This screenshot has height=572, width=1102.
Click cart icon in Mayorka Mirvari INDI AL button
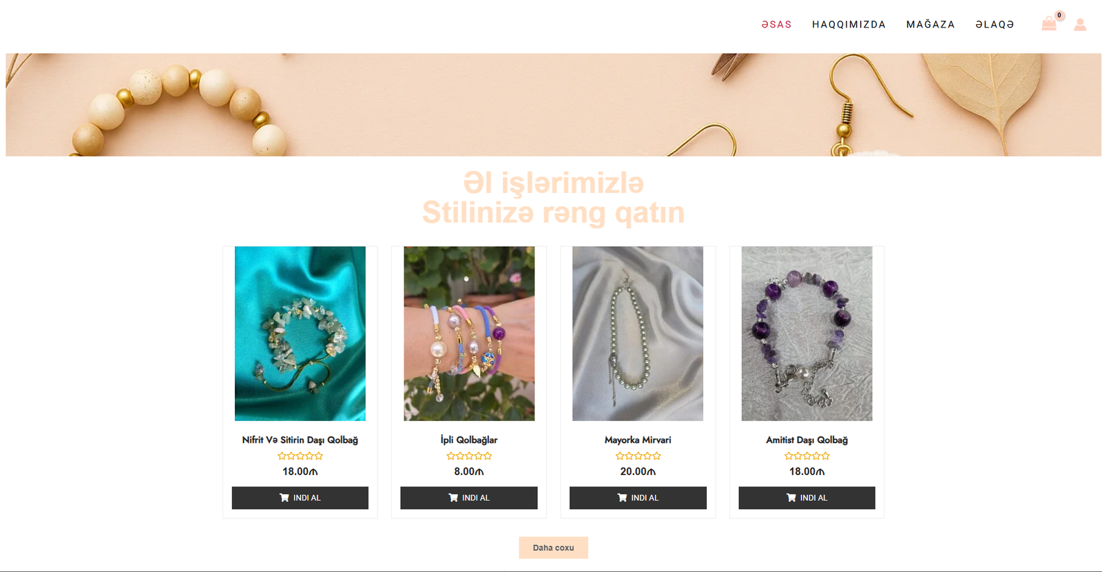point(622,498)
